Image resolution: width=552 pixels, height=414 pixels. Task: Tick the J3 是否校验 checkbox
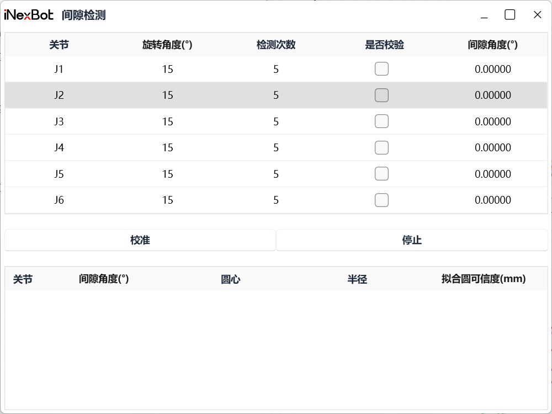coord(381,121)
